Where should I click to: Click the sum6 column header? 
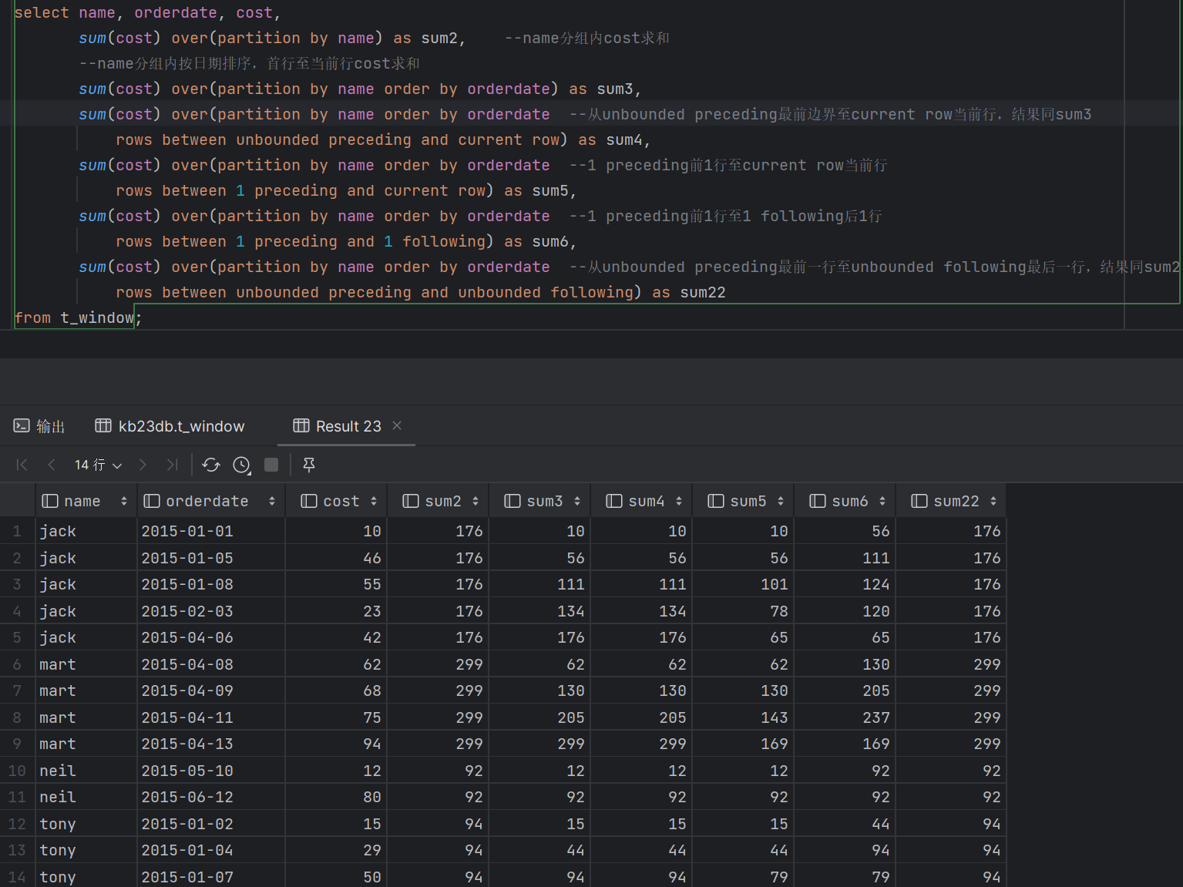pos(849,501)
